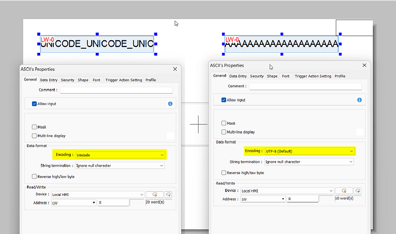The width and height of the screenshot is (396, 234).
Task: Click the info icon beside Allow input, left dialog
Action: point(170,103)
